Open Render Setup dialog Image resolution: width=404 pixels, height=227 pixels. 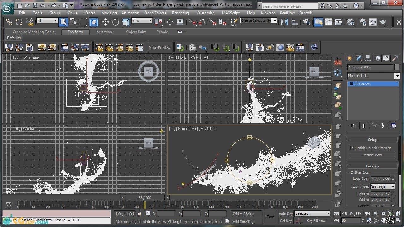point(363,22)
